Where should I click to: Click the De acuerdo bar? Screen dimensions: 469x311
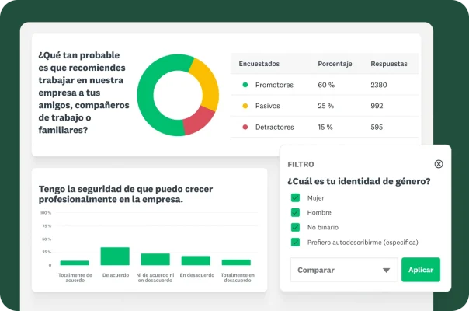(x=115, y=256)
